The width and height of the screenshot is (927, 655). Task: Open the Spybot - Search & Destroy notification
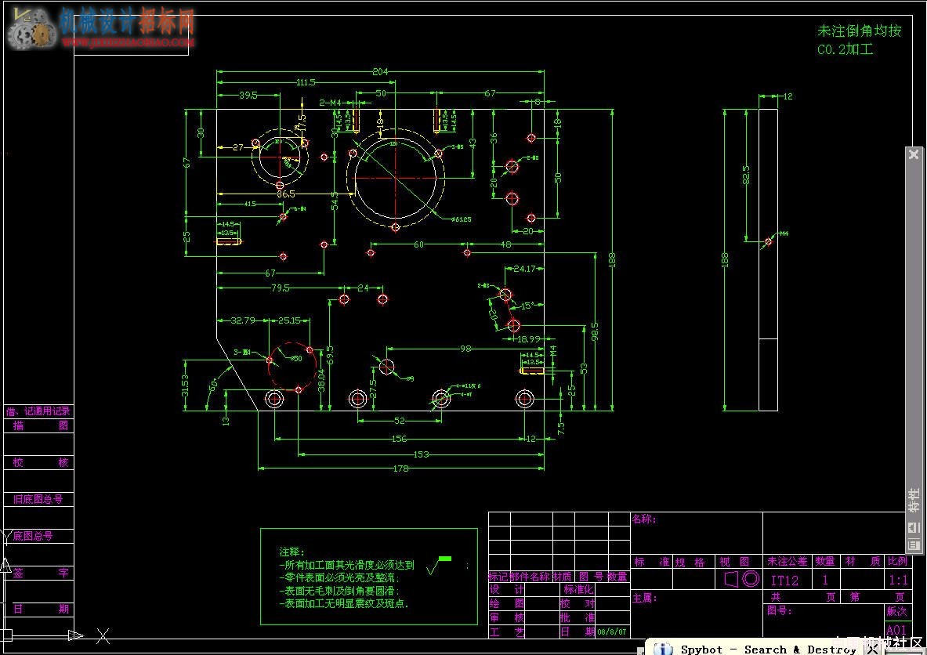768,649
